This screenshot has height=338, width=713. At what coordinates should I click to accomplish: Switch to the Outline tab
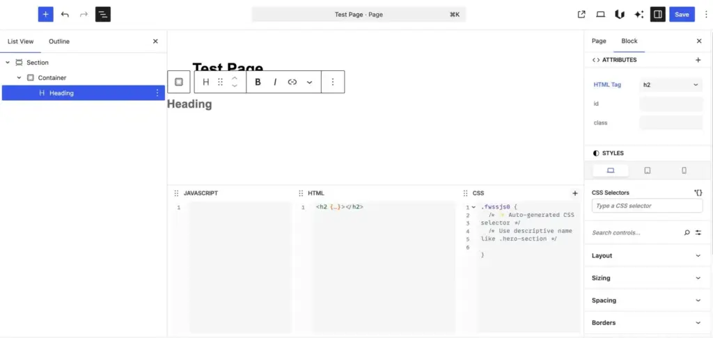[59, 41]
